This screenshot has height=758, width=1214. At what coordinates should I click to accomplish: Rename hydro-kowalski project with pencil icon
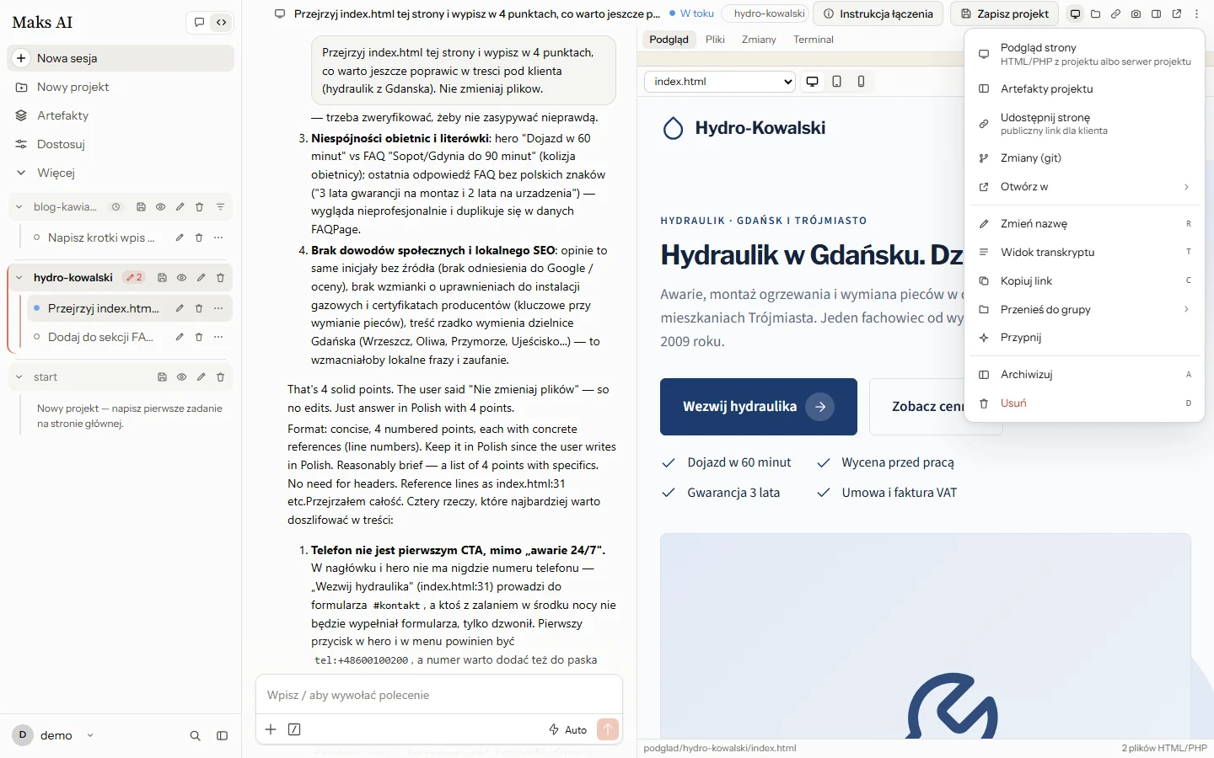pos(201,278)
